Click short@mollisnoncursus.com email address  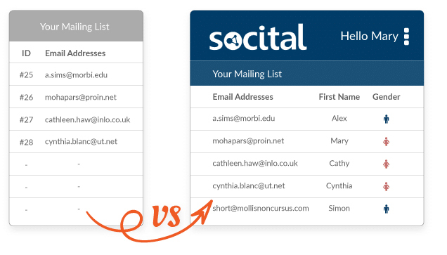(x=261, y=208)
